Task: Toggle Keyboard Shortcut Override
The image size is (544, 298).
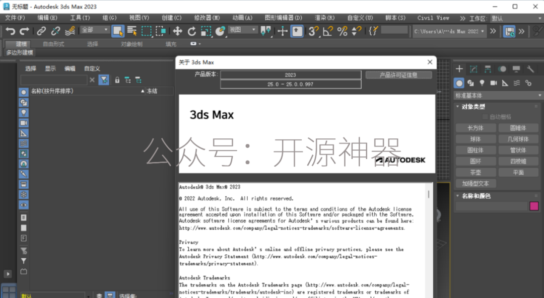Action: tap(297, 31)
